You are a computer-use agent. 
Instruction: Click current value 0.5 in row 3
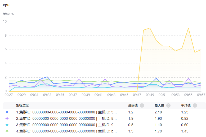pyautogui.click(x=131, y=125)
